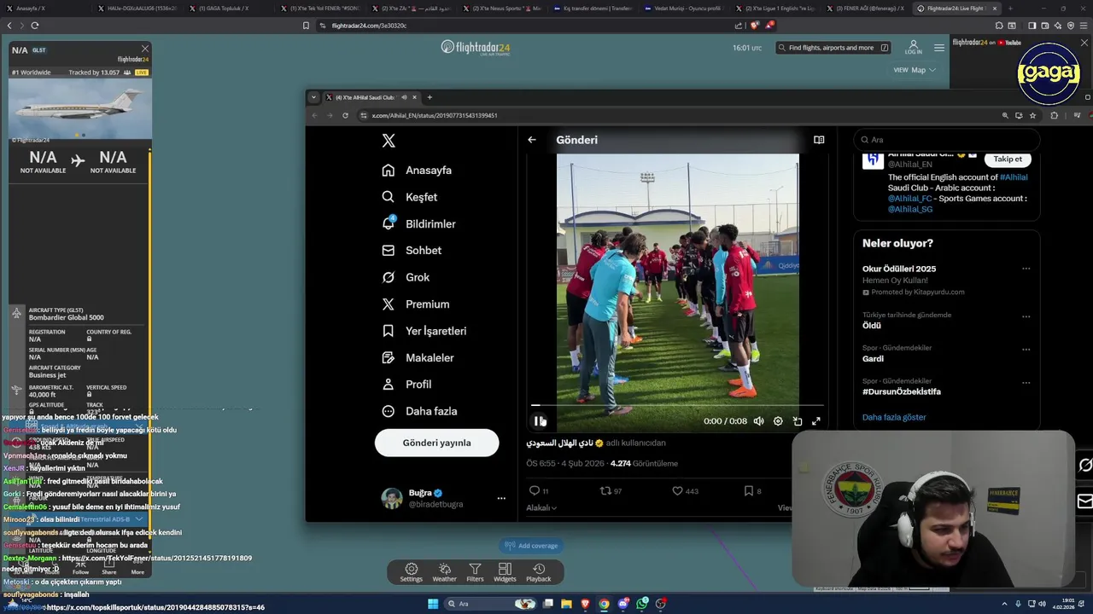Expand the VIEW Map dropdown
The image size is (1093, 614).
[x=915, y=70]
